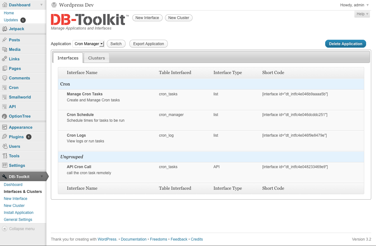
Task: Open the Manage Cron Tasks interface
Action: [85, 94]
